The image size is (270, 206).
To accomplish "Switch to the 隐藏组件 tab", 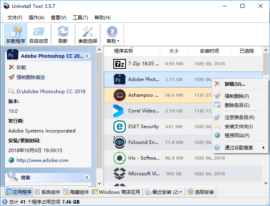I will click(76, 192).
